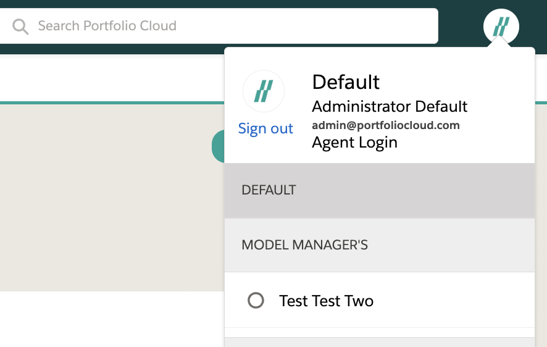Click the Administrator Default role text
547x347 pixels.
390,106
